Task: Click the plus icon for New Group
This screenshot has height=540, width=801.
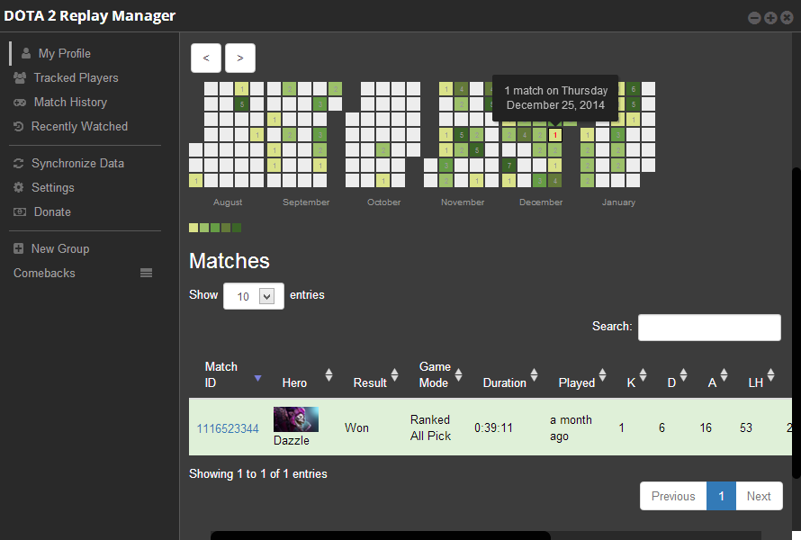Action: (19, 248)
